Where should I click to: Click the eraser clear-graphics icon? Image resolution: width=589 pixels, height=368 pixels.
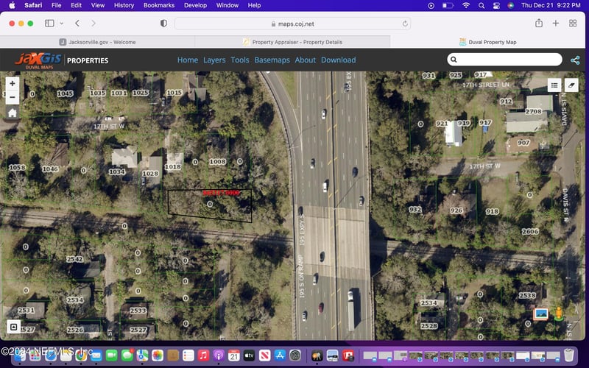[x=572, y=86]
